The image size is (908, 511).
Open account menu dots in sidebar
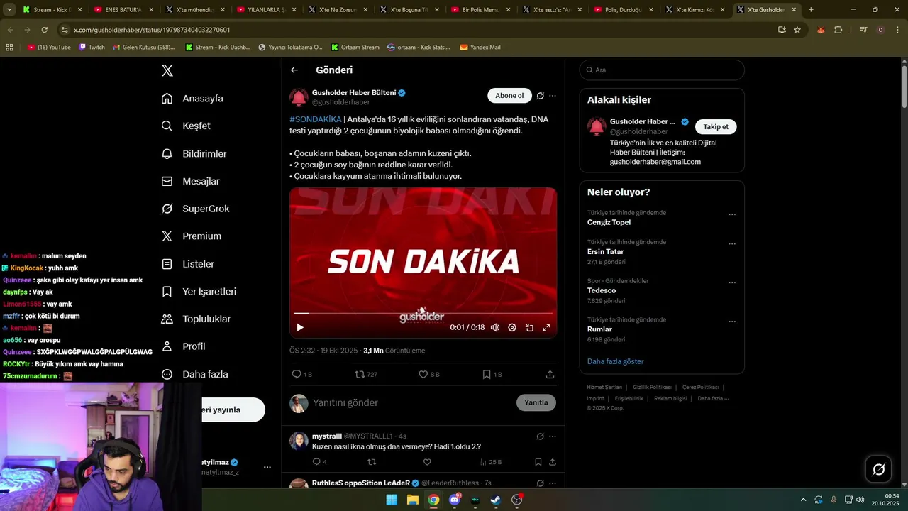(x=267, y=467)
